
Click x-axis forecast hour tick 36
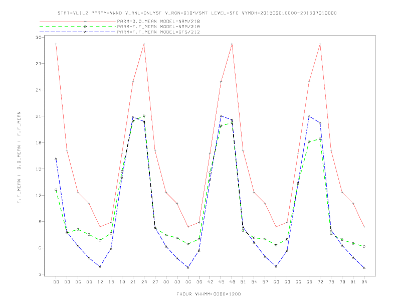tap(188, 282)
